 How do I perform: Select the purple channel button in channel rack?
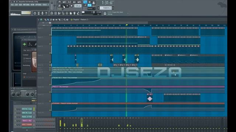[27, 121]
